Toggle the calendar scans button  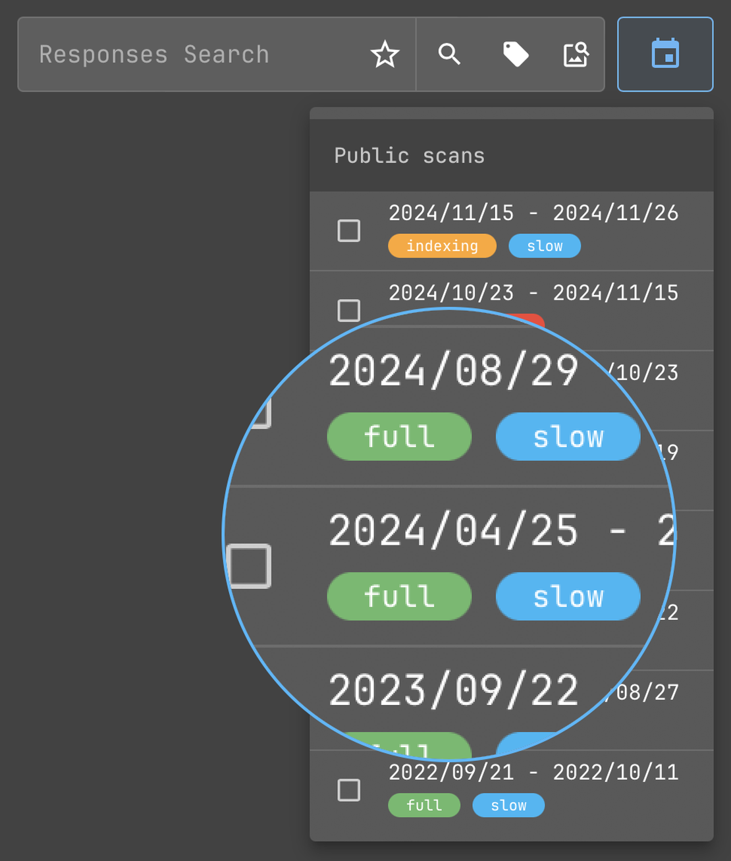(665, 54)
